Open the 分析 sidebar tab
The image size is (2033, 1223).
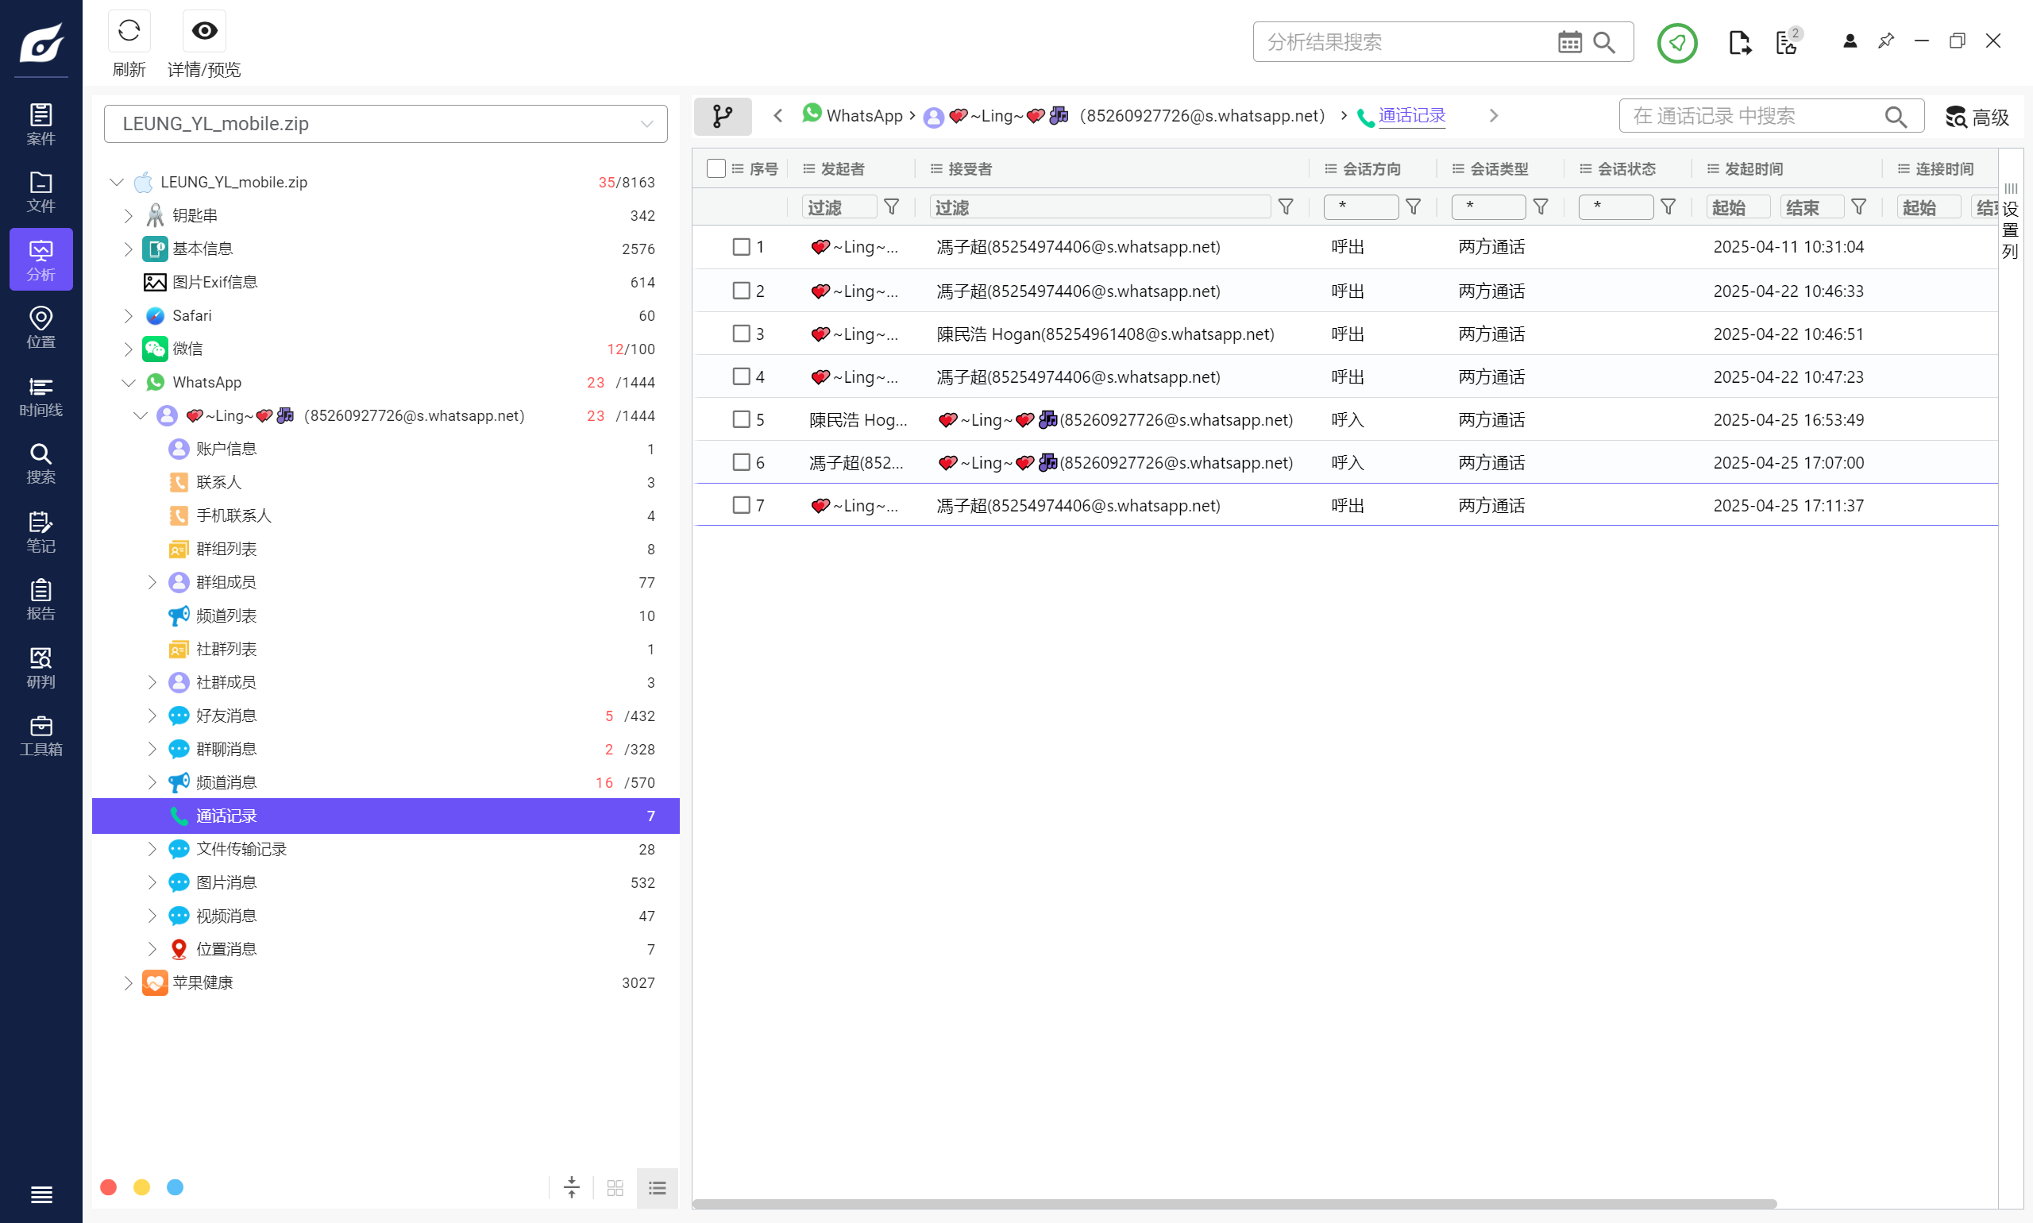tap(41, 260)
